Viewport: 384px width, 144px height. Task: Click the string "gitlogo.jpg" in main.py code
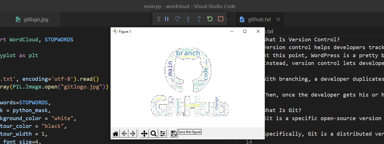tap(83, 87)
